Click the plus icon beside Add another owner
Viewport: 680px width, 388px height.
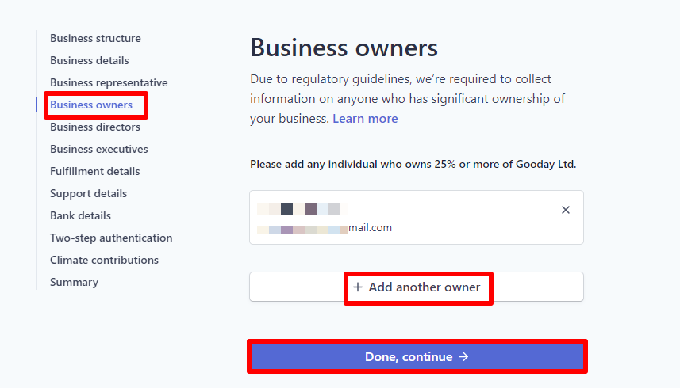[x=358, y=287]
